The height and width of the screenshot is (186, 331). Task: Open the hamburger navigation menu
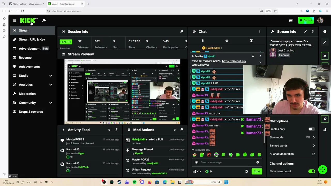14,20
